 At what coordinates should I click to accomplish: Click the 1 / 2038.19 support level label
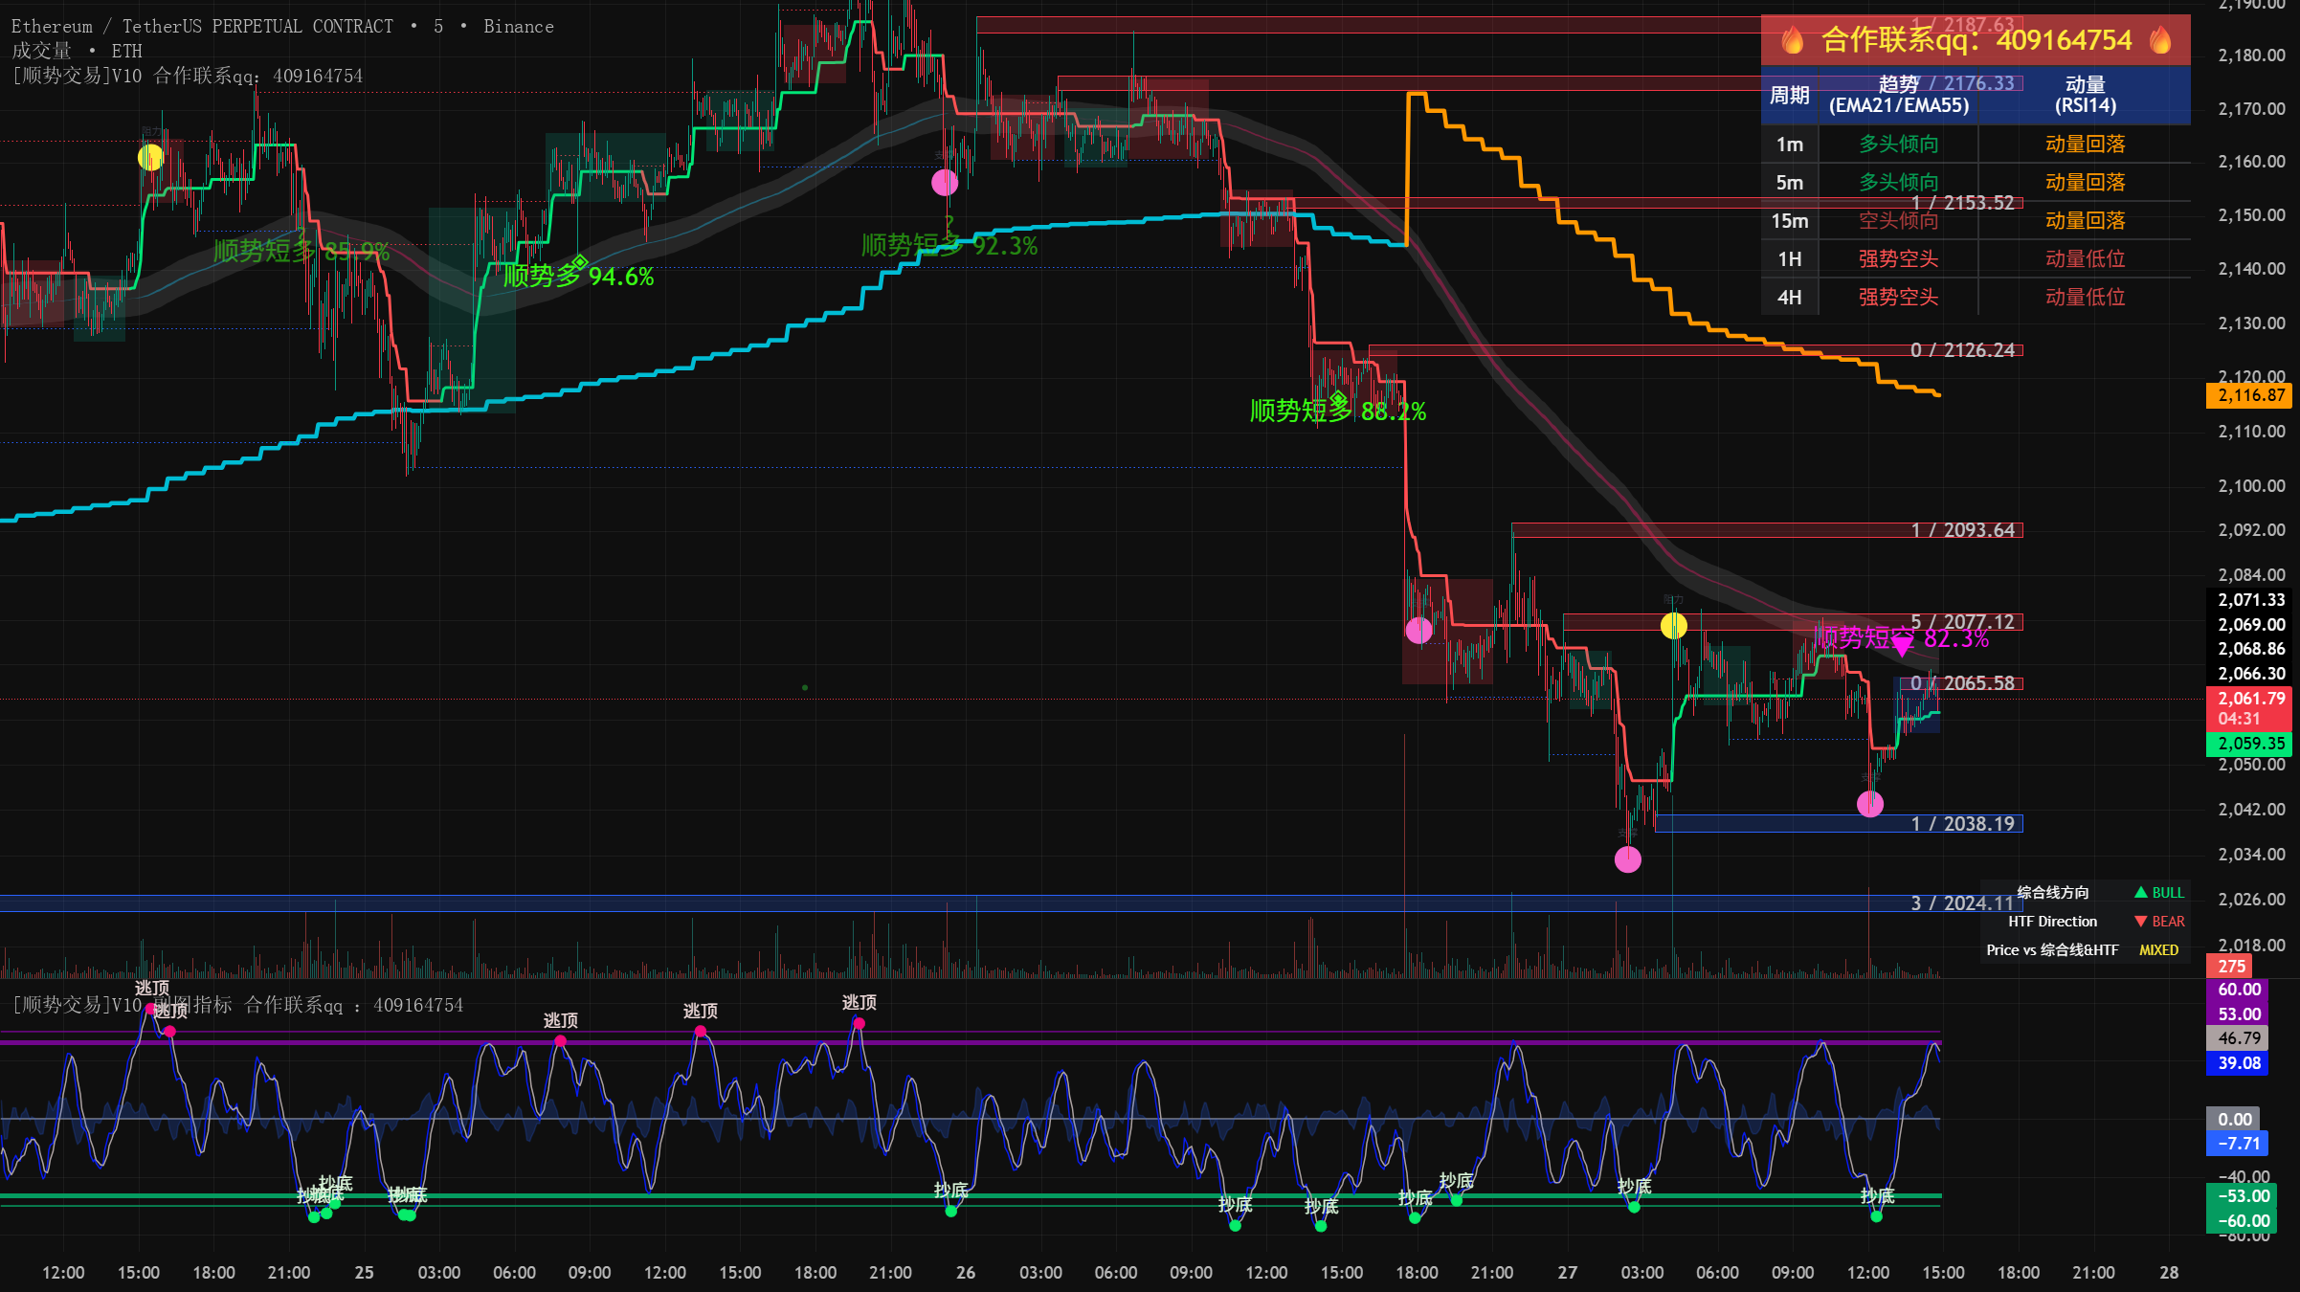(x=1962, y=824)
